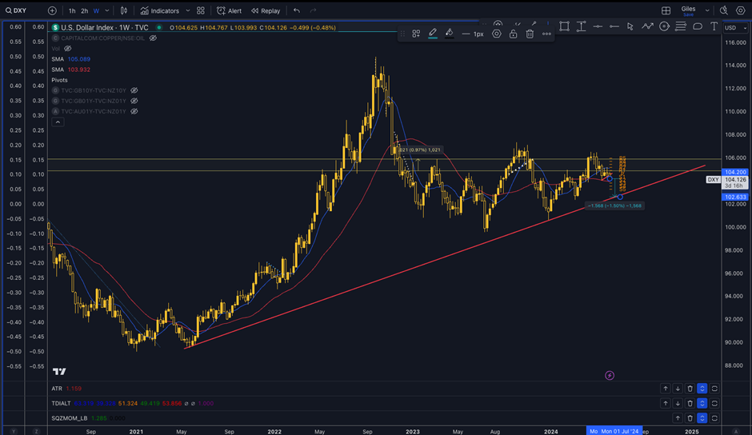Select the Text tool in drawing toolbar
The width and height of the screenshot is (752, 435).
(x=714, y=26)
